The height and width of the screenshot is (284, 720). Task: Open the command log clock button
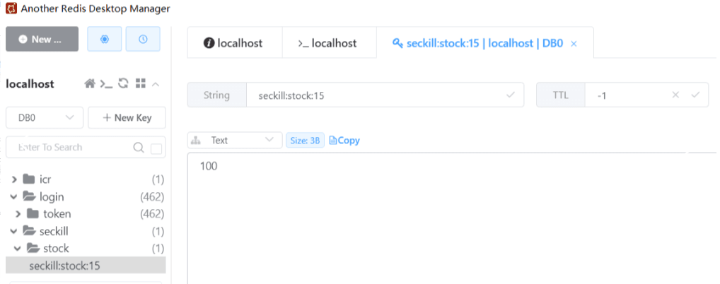click(143, 40)
